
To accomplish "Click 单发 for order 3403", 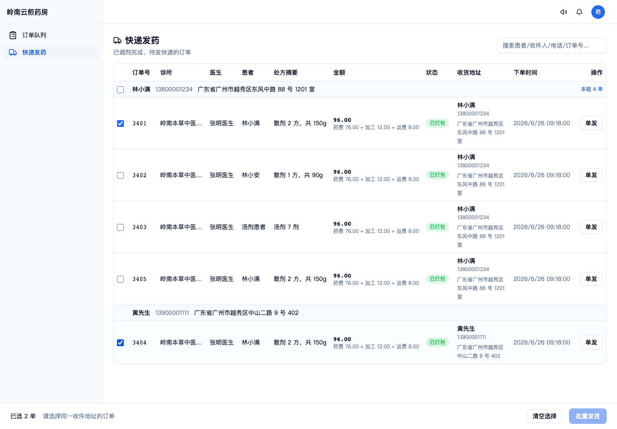I will (x=591, y=227).
